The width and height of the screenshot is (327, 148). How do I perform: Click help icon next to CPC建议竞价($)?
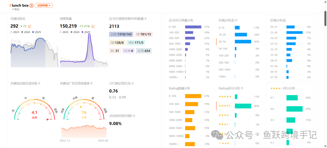[132, 83]
